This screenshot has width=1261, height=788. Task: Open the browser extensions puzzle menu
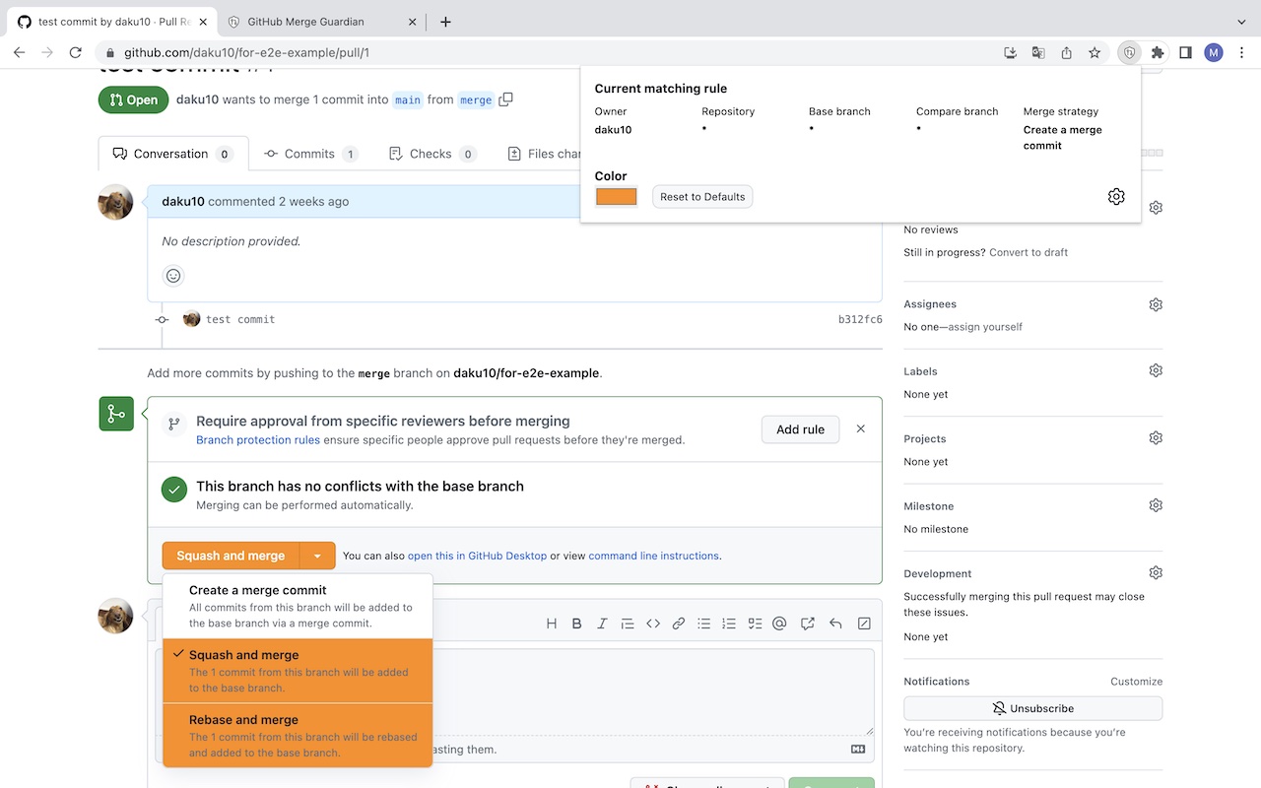pyautogui.click(x=1157, y=53)
